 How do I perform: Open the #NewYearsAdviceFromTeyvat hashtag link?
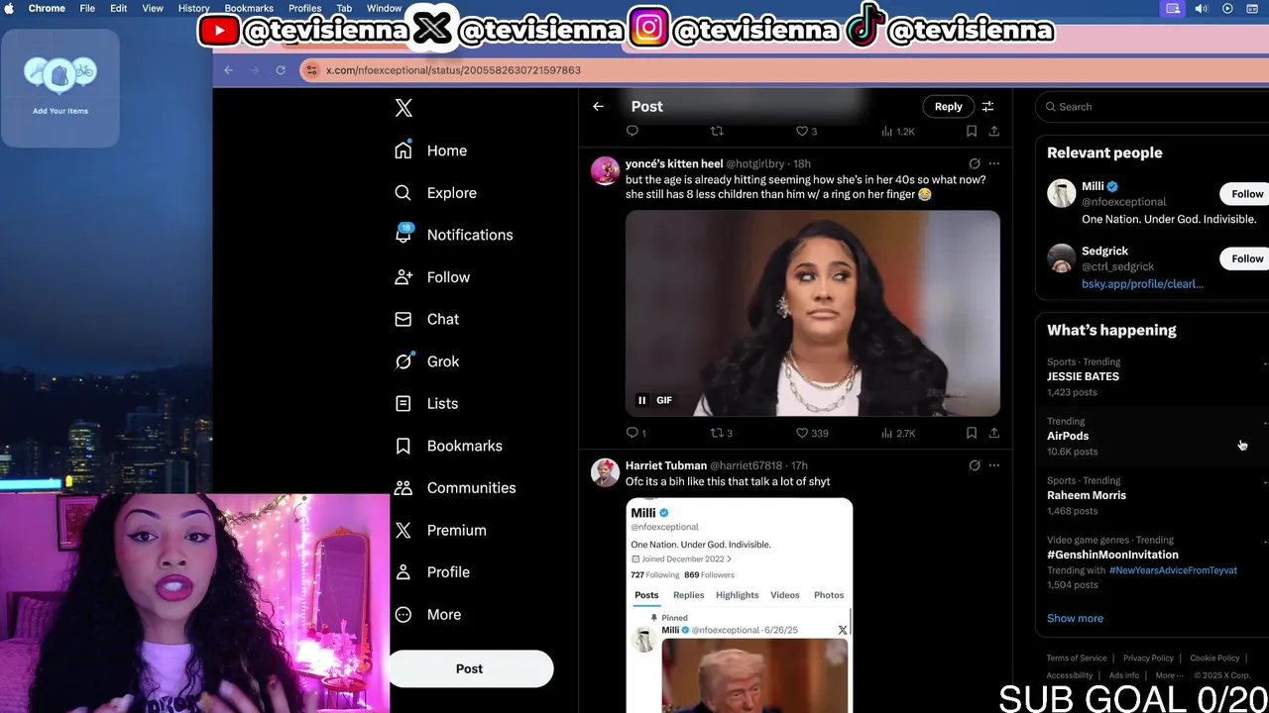1173,570
